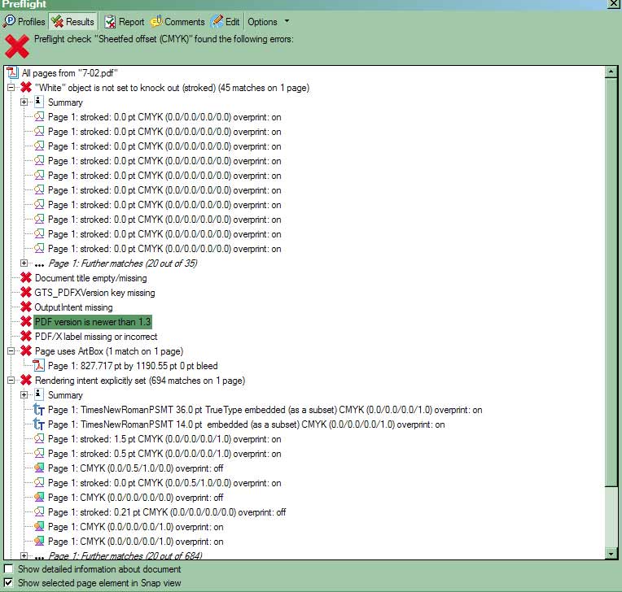Select Page 1: 827.717 pt by 1190.55 pt row
This screenshot has height=592, width=622.
(x=133, y=366)
